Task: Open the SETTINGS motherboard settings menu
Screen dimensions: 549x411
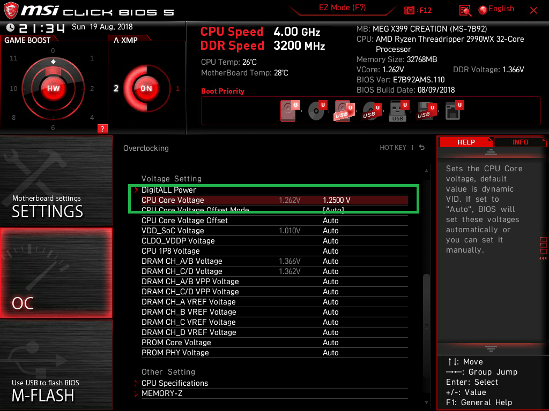Action: click(56, 181)
